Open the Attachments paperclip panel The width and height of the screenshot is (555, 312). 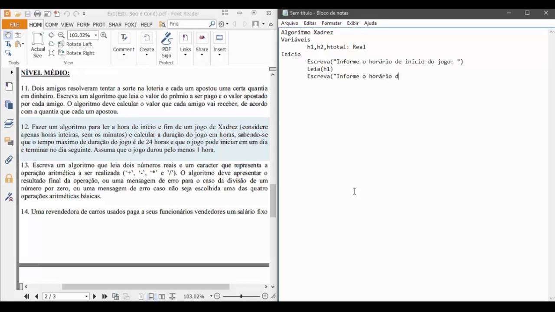9,160
